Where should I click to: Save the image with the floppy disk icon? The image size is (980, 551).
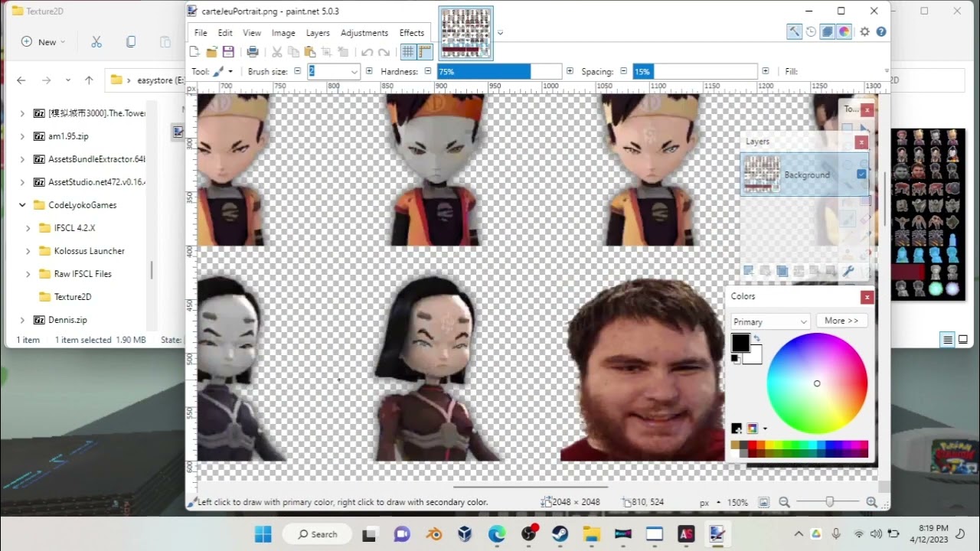(228, 52)
